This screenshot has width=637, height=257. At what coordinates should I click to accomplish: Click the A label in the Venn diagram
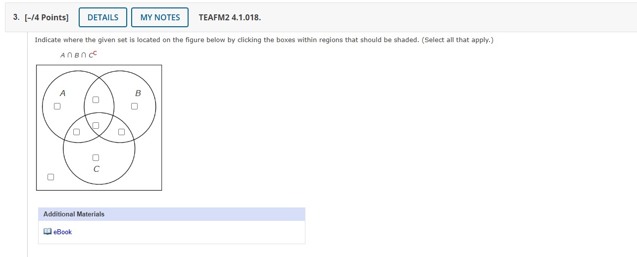pyautogui.click(x=62, y=93)
